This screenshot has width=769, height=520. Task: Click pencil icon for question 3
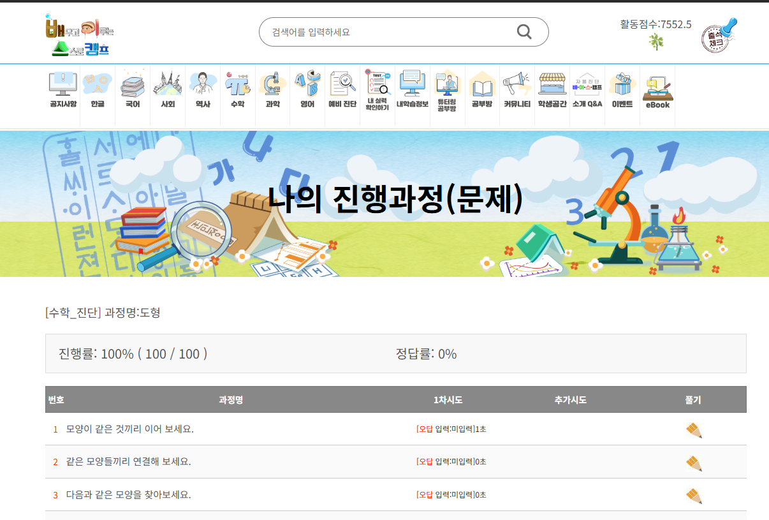pos(694,496)
